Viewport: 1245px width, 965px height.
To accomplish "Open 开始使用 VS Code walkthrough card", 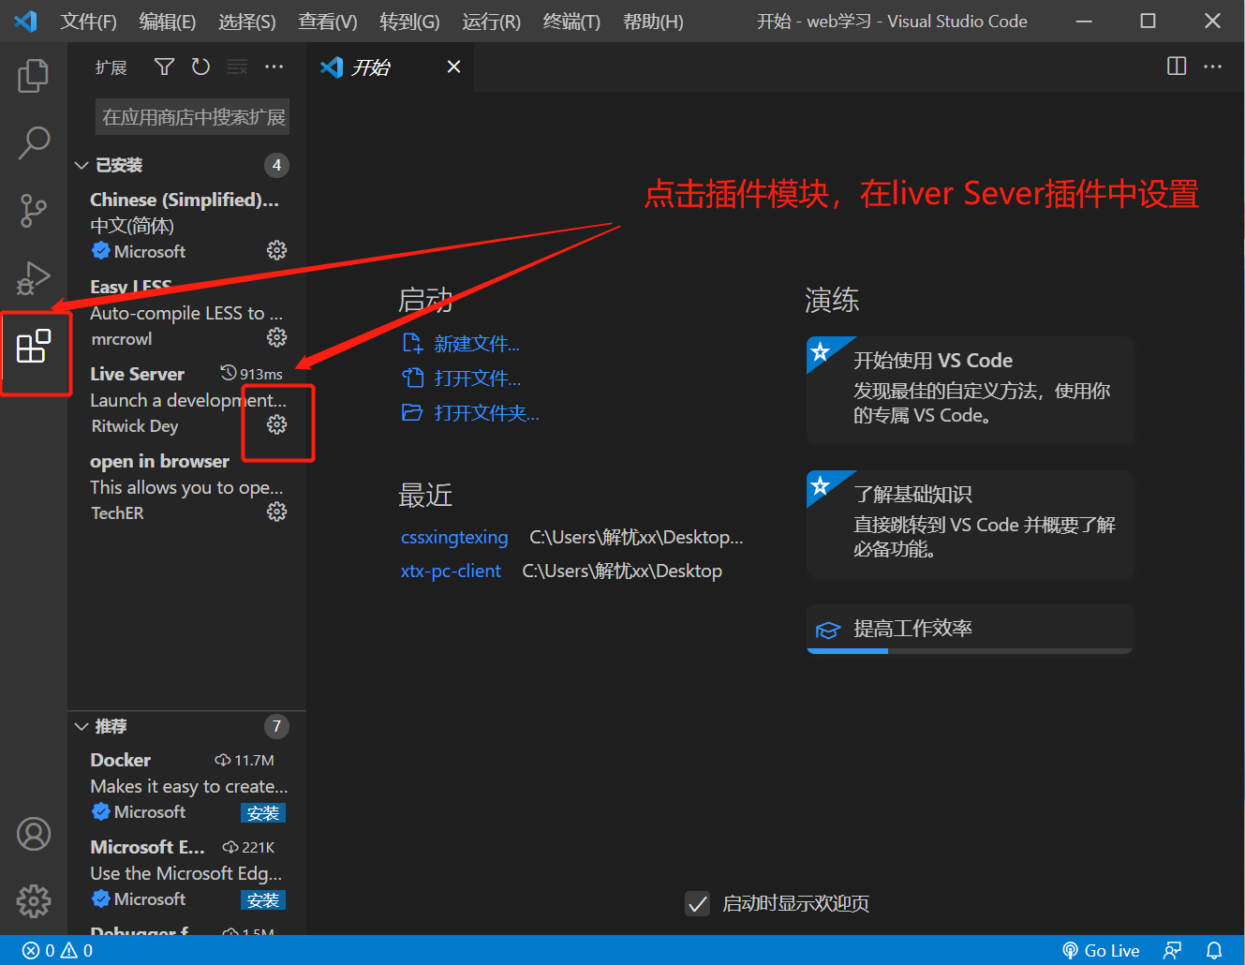I will 970,389.
